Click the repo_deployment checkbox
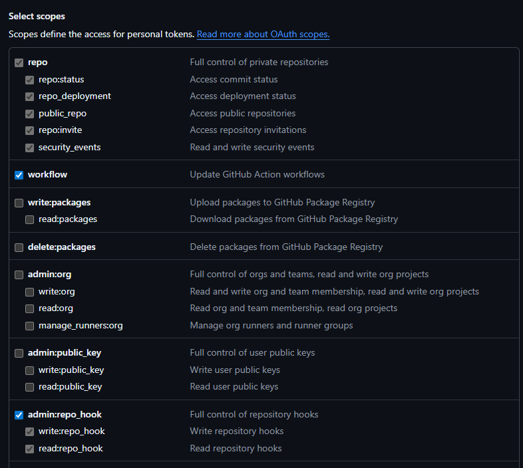523x468 pixels. [x=29, y=96]
